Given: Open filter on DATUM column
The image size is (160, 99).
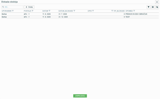Looking at the screenshot, I should coord(49,11).
